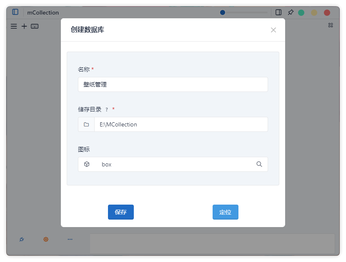The width and height of the screenshot is (346, 262).
Task: Pin the window with pin icon
Action: point(291,12)
